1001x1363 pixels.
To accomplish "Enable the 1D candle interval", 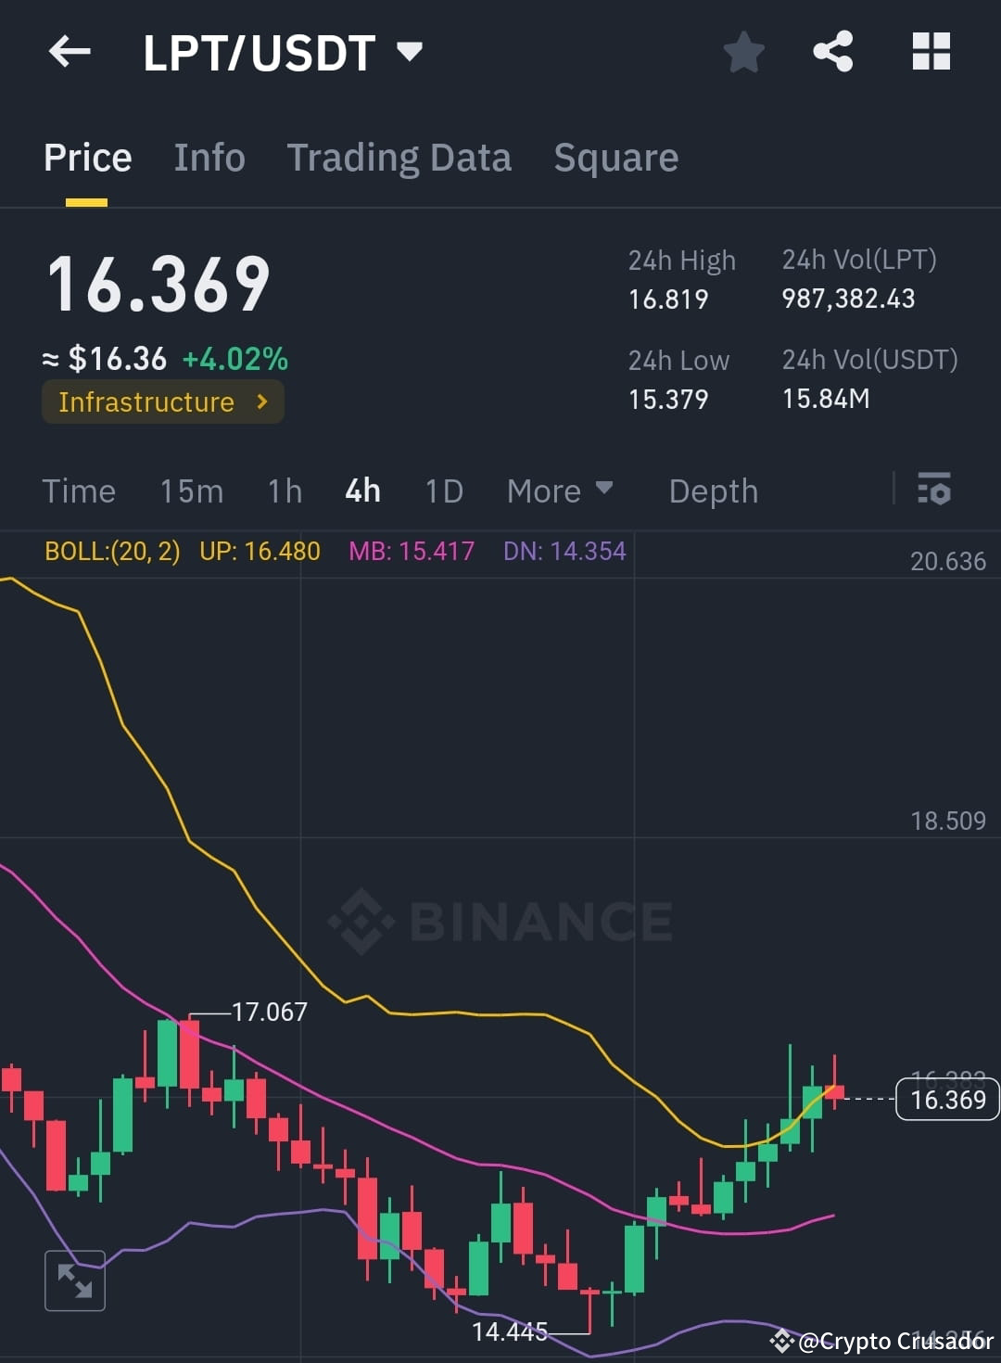I will pos(443,490).
